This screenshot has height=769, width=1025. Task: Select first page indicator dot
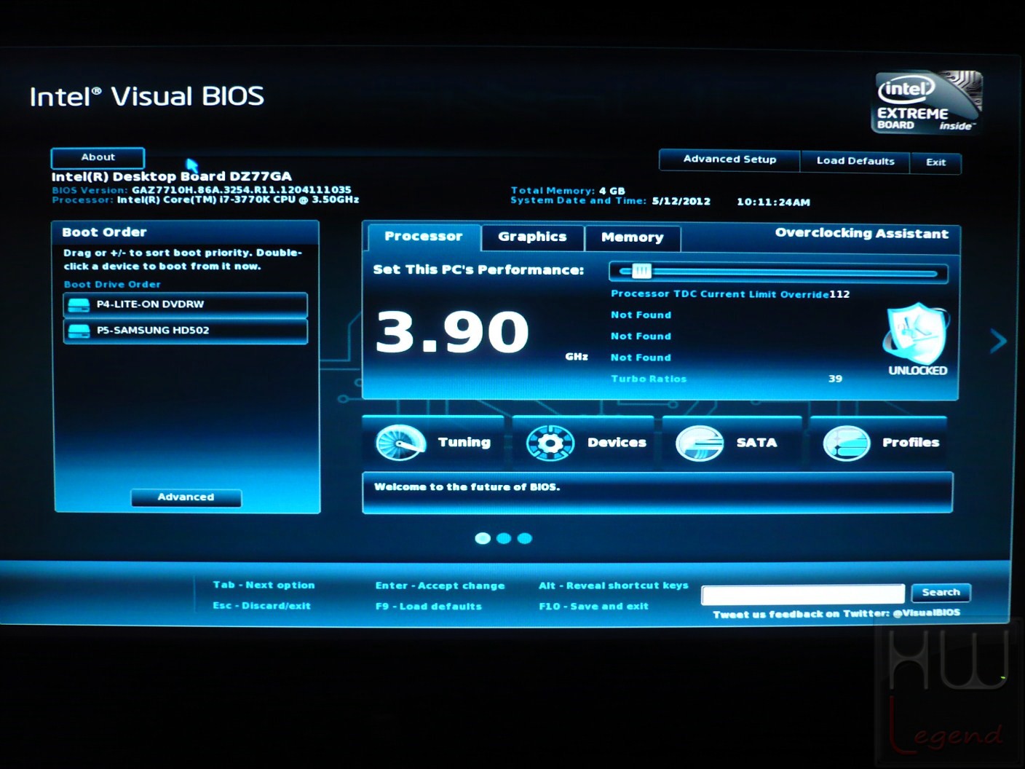(482, 538)
